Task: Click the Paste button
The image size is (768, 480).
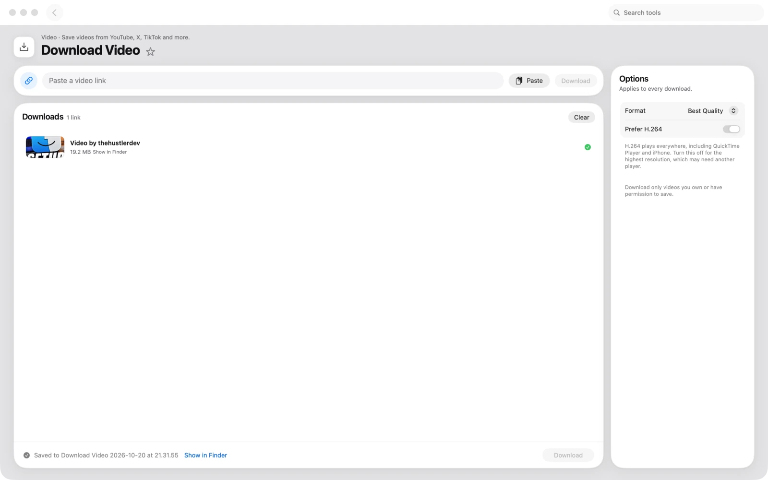Action: 529,81
